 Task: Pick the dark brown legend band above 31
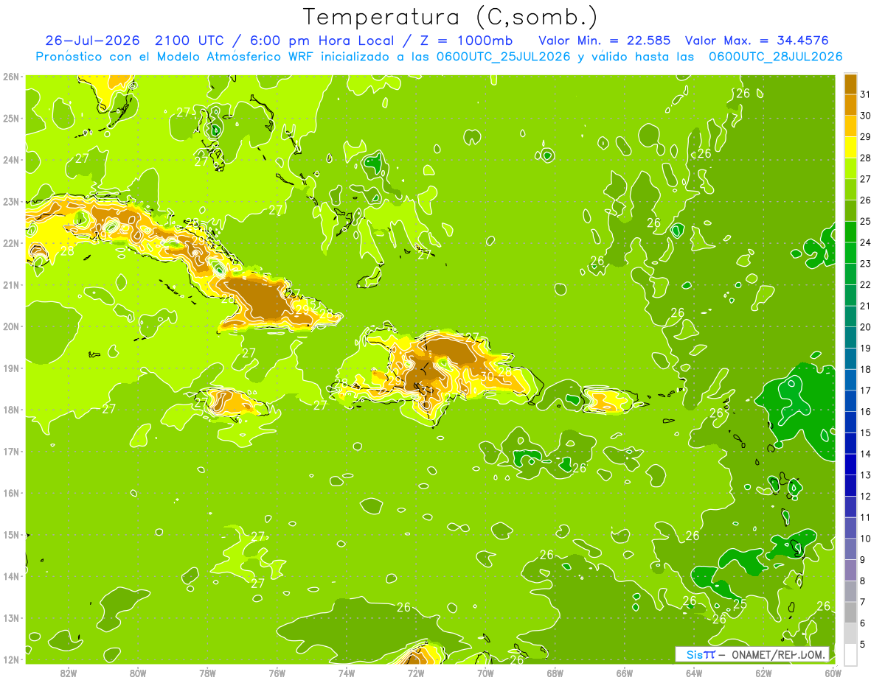(x=850, y=83)
